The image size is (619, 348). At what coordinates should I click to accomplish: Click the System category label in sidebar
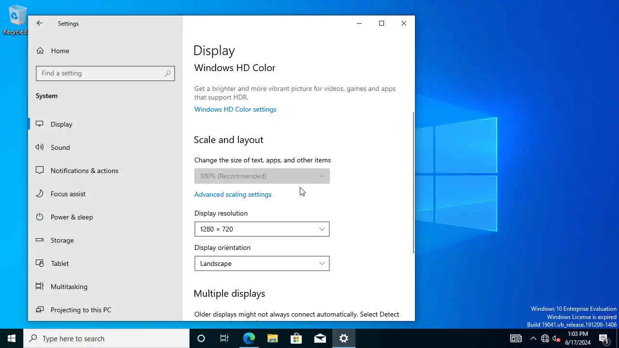(x=46, y=96)
